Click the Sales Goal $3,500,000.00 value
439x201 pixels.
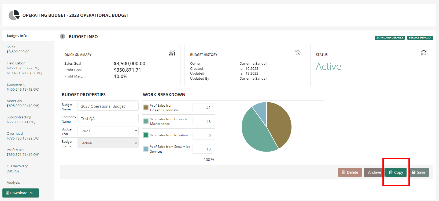(130, 64)
